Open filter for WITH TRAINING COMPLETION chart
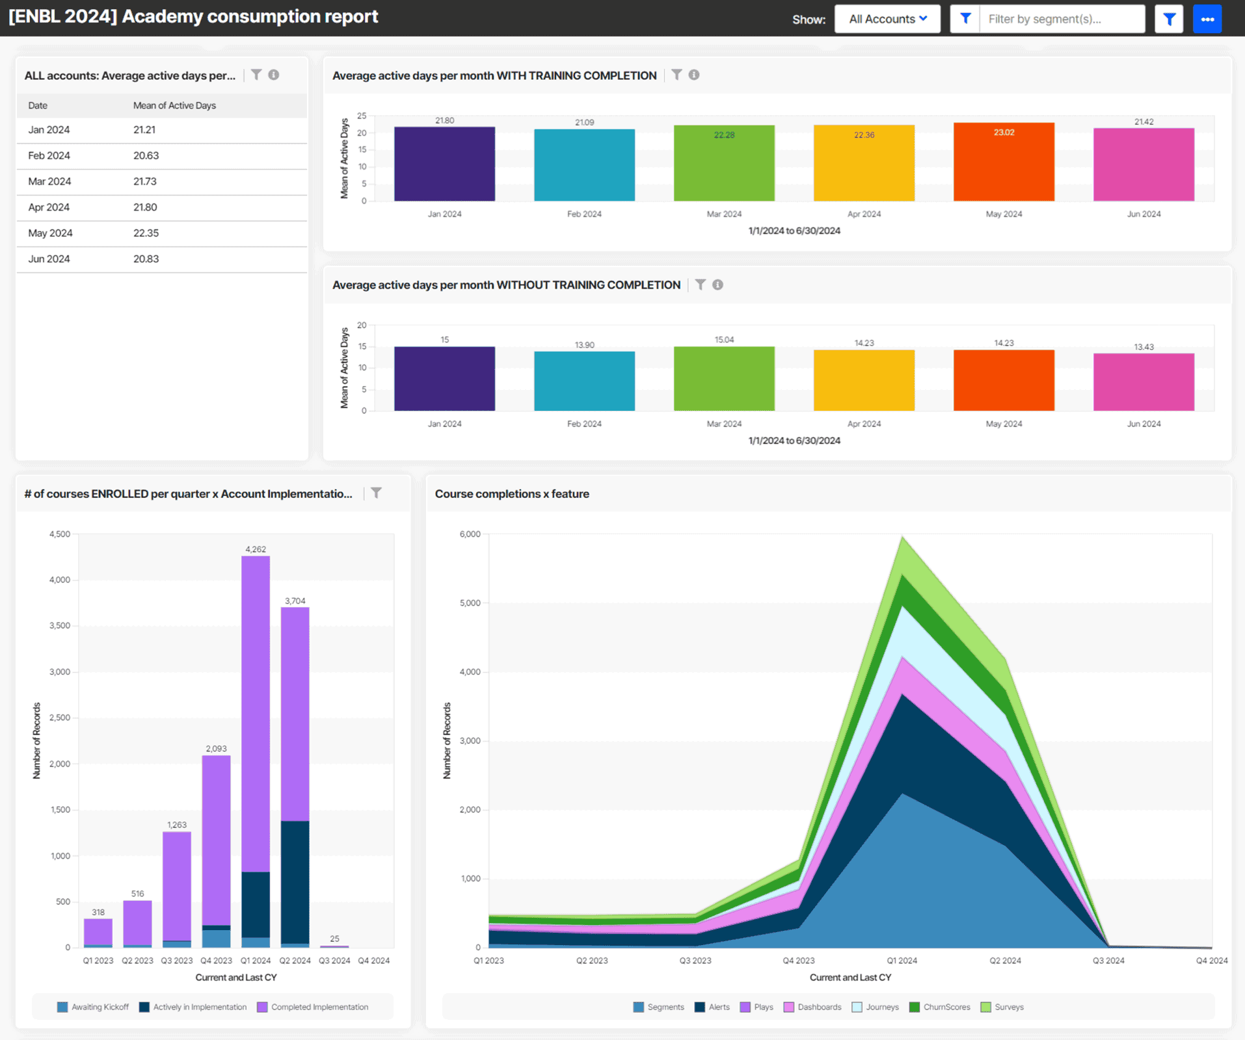 pyautogui.click(x=676, y=75)
